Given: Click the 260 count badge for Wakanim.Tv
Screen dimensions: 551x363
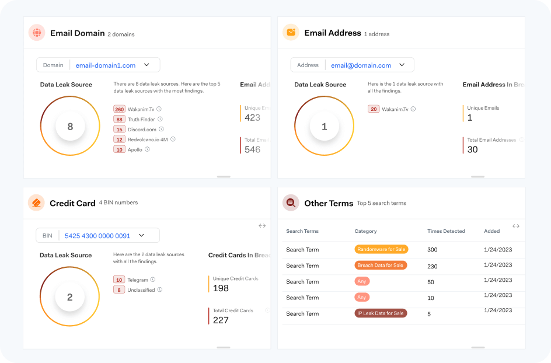Looking at the screenshot, I should (120, 109).
